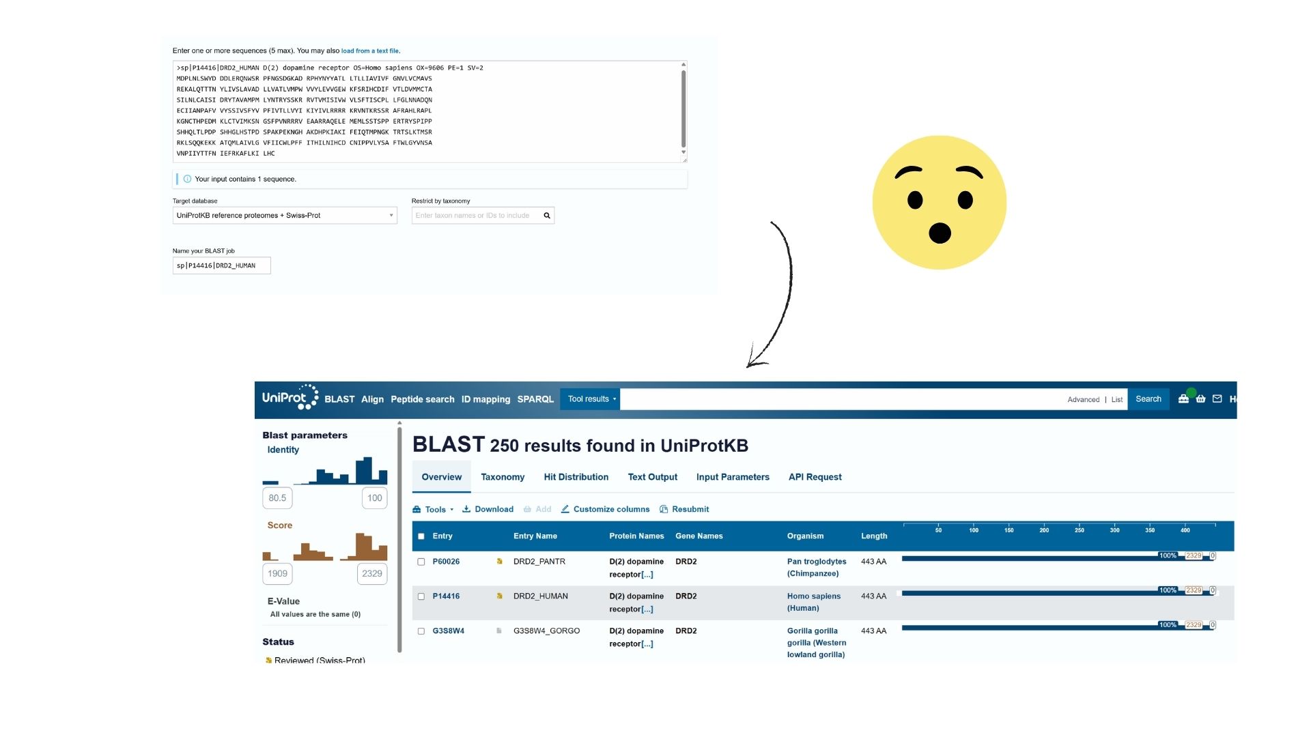The width and height of the screenshot is (1311, 737).
Task: Click the Advanced search link
Action: [x=1084, y=400]
